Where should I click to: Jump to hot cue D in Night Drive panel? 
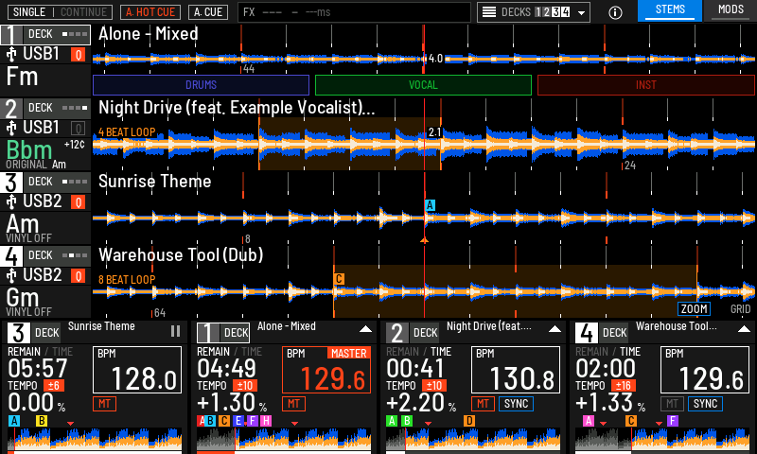point(469,421)
